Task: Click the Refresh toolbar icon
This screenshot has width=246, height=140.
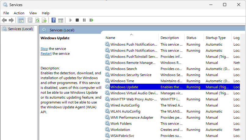Action: tap(37, 20)
